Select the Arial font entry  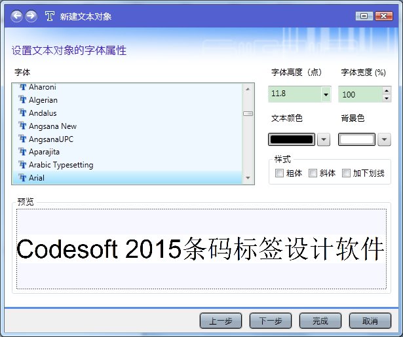[127, 177]
